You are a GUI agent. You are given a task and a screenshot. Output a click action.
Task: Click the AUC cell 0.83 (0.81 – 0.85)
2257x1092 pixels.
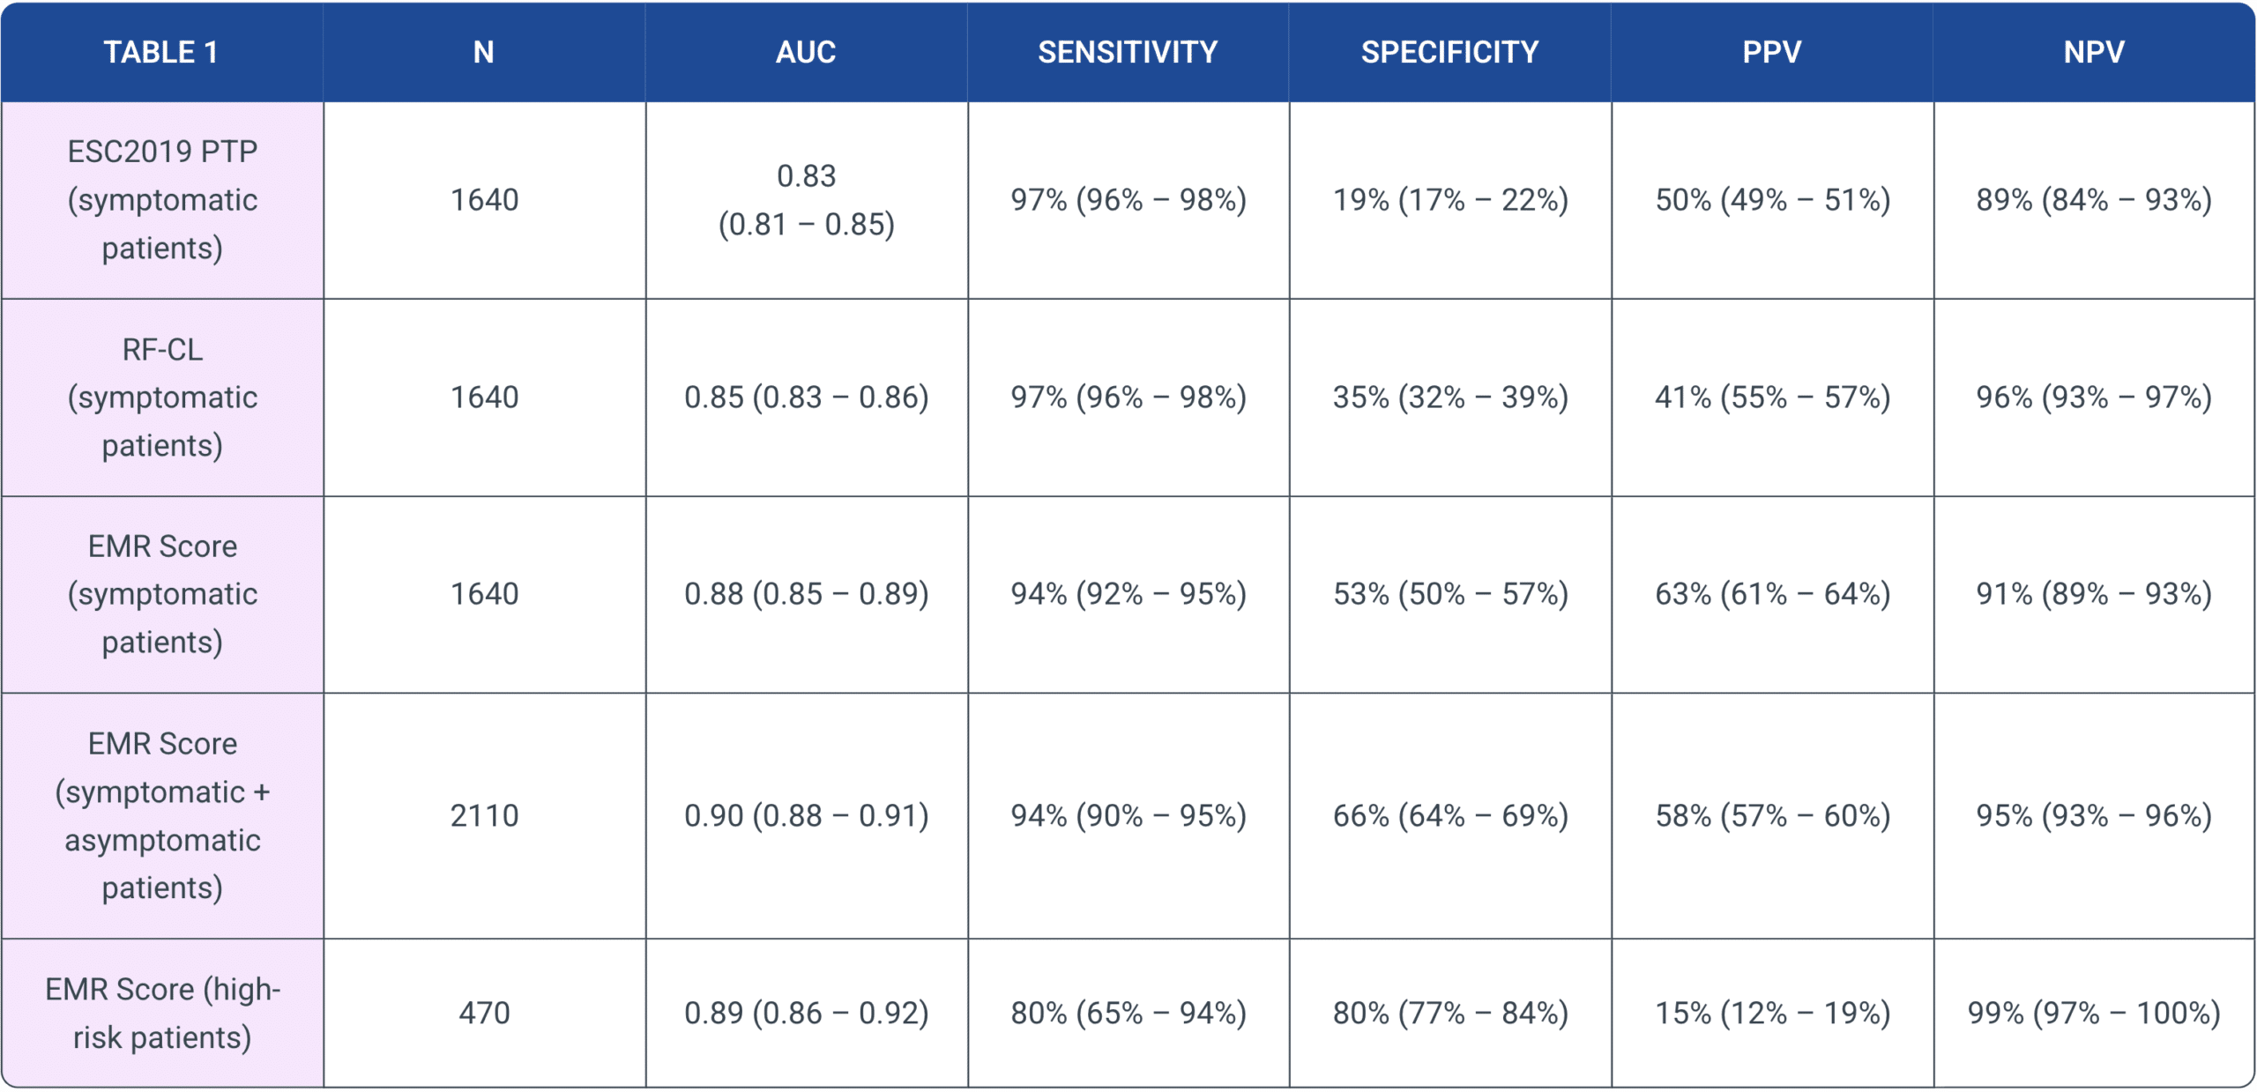tap(806, 200)
